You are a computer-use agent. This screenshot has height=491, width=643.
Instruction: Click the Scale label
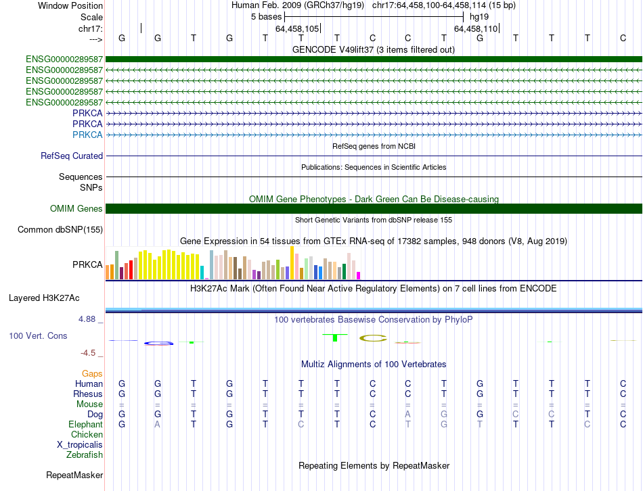point(91,17)
